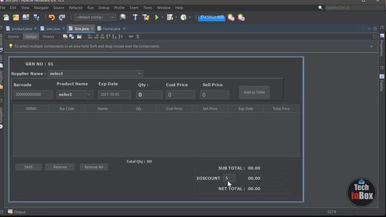Open the Product Name combo box
Image resolution: width=386 pixels, height=217 pixels.
pyautogui.click(x=75, y=95)
